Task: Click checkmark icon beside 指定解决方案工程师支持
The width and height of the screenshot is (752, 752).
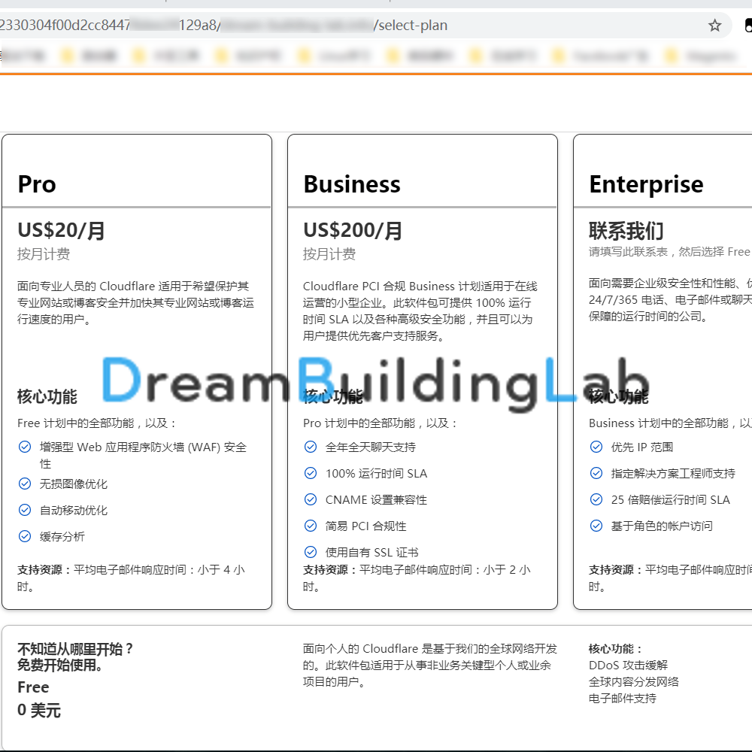Action: click(596, 473)
